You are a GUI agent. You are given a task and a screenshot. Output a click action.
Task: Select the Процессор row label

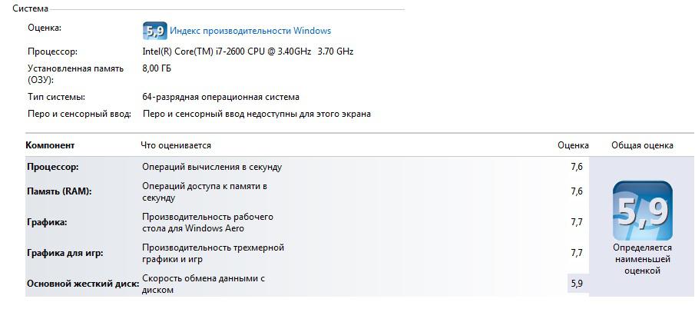click(53, 167)
